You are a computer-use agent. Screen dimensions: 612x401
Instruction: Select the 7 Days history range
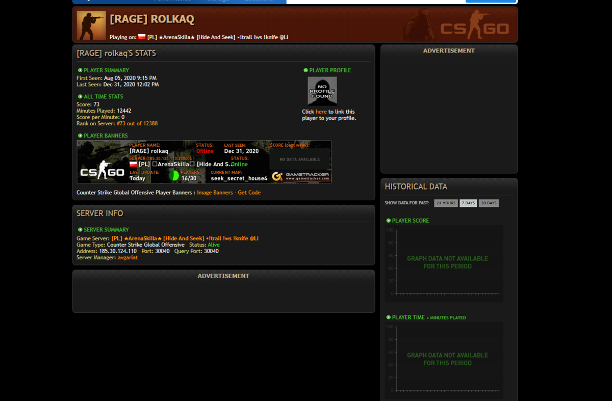pos(468,203)
